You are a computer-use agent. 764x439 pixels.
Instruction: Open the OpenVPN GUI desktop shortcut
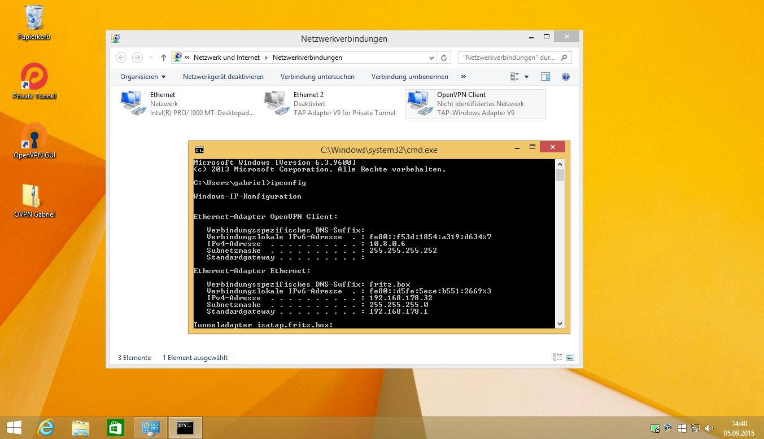pos(34,141)
